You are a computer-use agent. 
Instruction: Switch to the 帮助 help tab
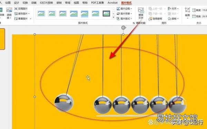pos(85,3)
